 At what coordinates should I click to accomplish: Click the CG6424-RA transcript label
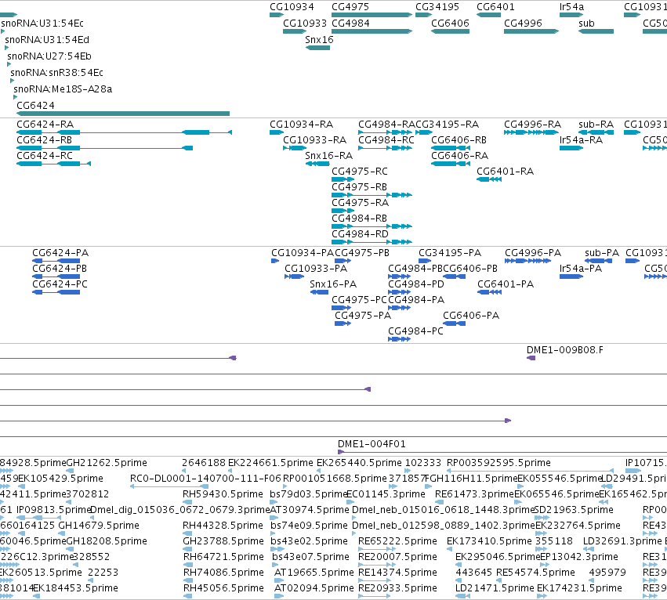pyautogui.click(x=45, y=125)
